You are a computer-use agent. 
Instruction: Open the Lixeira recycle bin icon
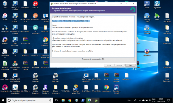[5, 5]
